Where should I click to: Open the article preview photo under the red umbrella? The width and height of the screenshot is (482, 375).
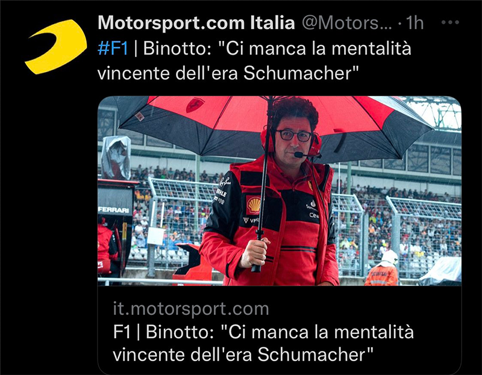[x=280, y=191]
